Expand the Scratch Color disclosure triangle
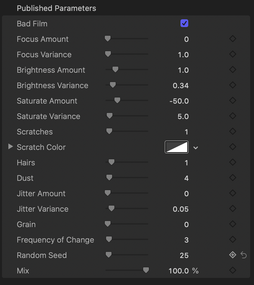The width and height of the screenshot is (254, 285). click(11, 147)
